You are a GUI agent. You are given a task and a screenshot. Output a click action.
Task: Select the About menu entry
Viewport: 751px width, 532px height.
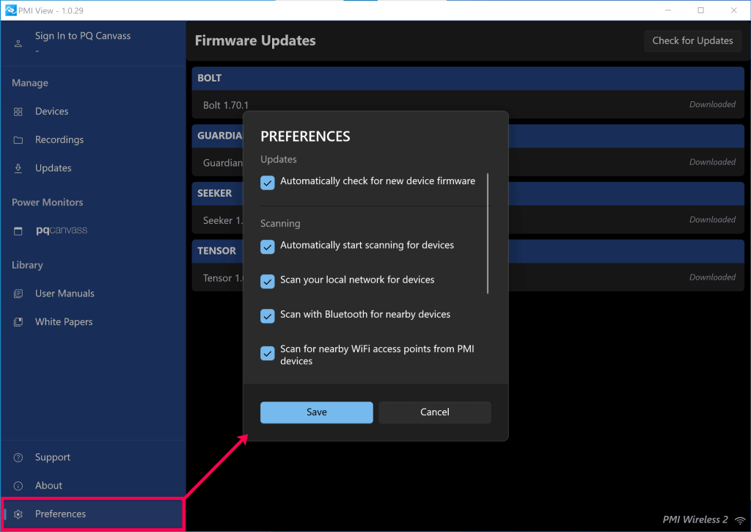tap(48, 485)
